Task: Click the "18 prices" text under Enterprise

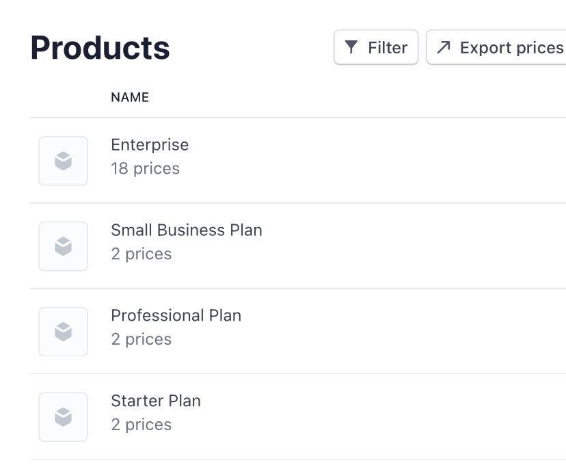Action: [145, 169]
